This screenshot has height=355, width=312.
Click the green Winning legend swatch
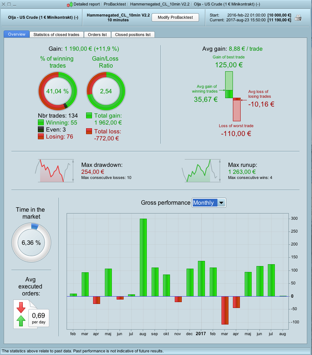(x=41, y=122)
